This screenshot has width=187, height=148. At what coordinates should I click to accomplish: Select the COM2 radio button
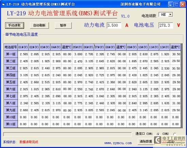tap(175, 134)
